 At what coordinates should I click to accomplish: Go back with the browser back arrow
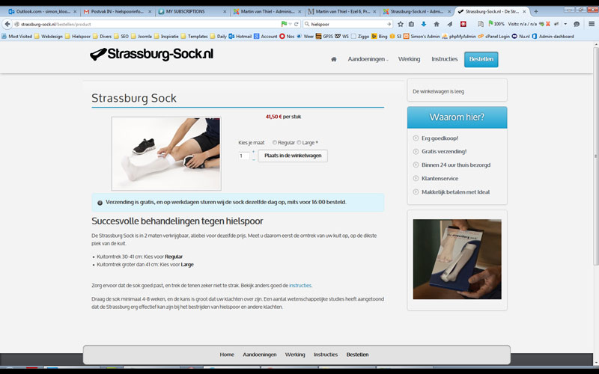(7, 24)
